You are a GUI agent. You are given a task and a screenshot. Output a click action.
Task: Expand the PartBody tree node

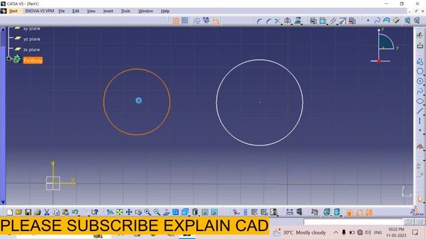pyautogui.click(x=9, y=58)
